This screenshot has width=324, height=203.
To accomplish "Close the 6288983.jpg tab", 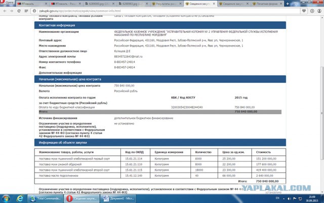I will (147, 4).
